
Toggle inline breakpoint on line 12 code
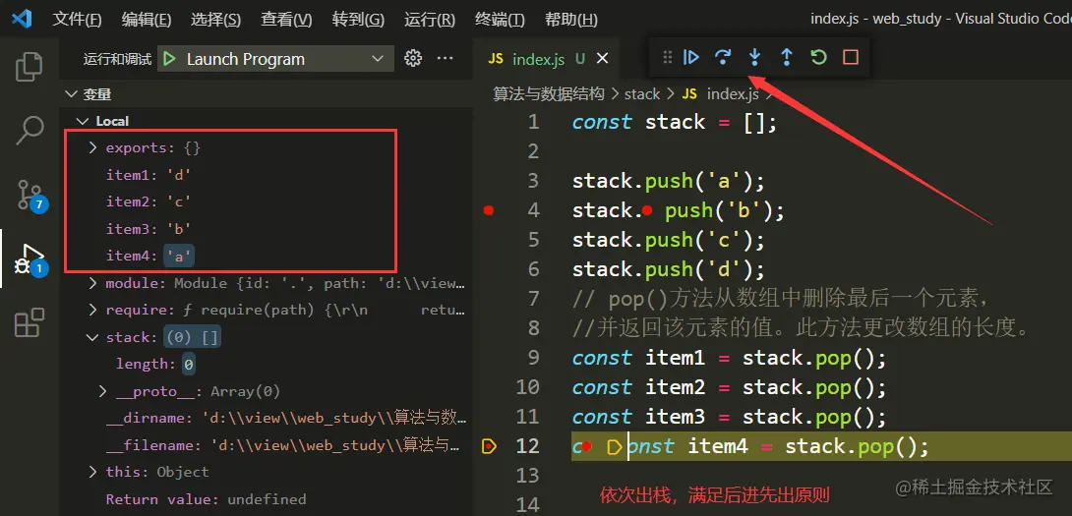pyautogui.click(x=586, y=447)
